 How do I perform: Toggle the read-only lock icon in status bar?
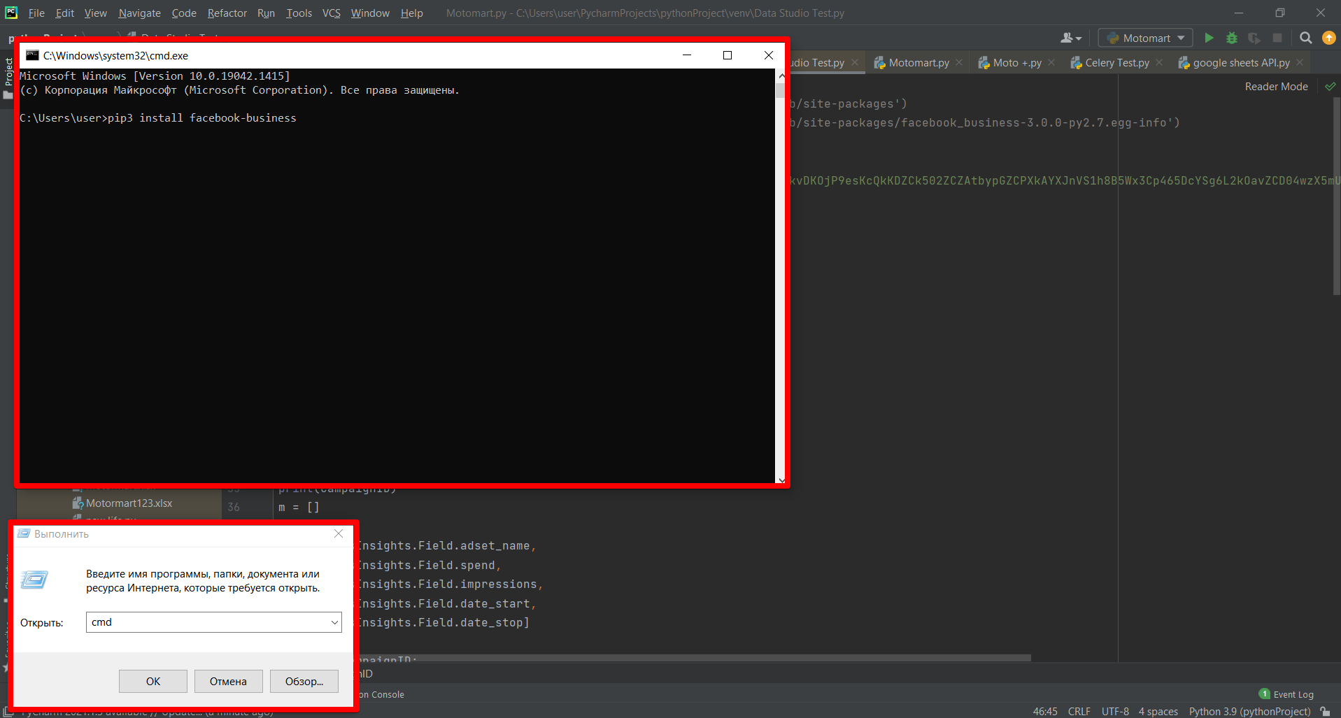pos(1325,711)
